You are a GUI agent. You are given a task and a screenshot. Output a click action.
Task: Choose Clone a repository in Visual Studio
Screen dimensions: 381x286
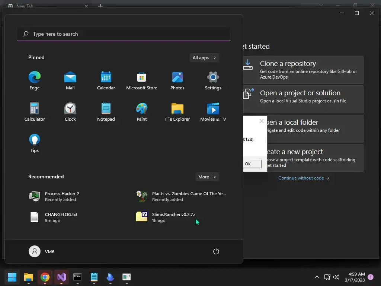tap(303, 70)
